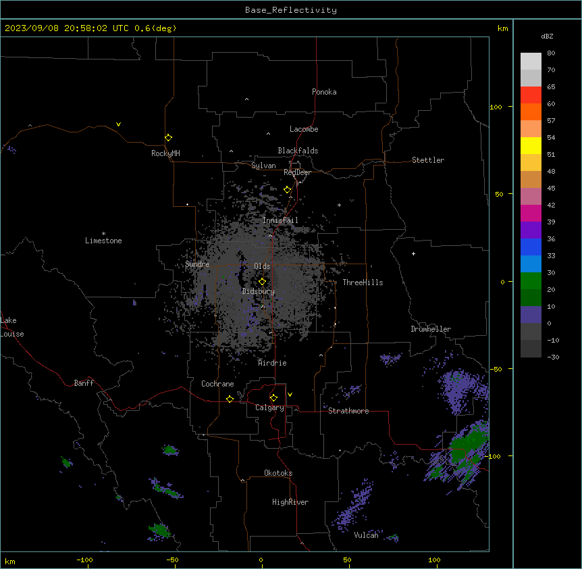
Task: Click the asterisk marker above Limestone
Action: tap(103, 234)
